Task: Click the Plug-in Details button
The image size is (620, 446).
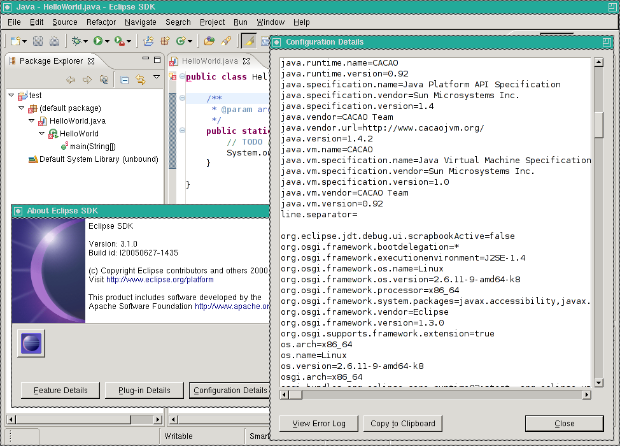Action: click(144, 390)
